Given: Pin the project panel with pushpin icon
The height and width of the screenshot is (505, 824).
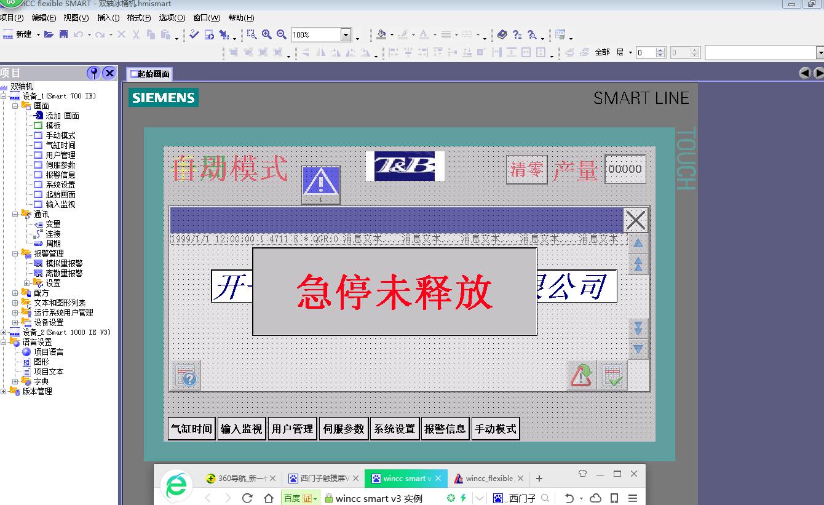Looking at the screenshot, I should tap(93, 73).
